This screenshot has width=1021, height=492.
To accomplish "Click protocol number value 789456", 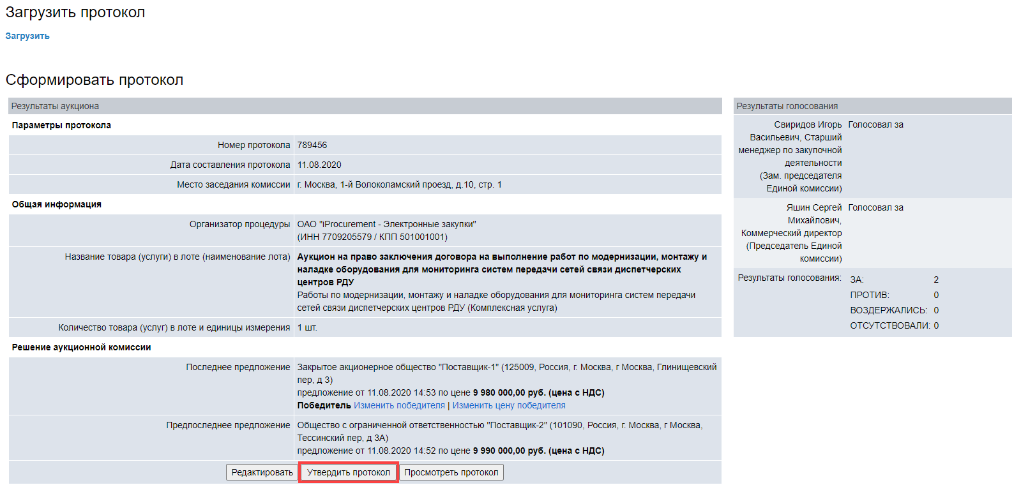I will pos(312,145).
